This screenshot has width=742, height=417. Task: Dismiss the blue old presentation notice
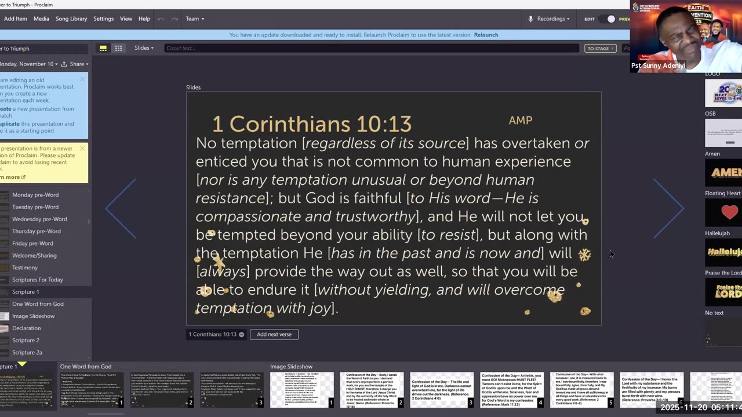tap(82, 79)
